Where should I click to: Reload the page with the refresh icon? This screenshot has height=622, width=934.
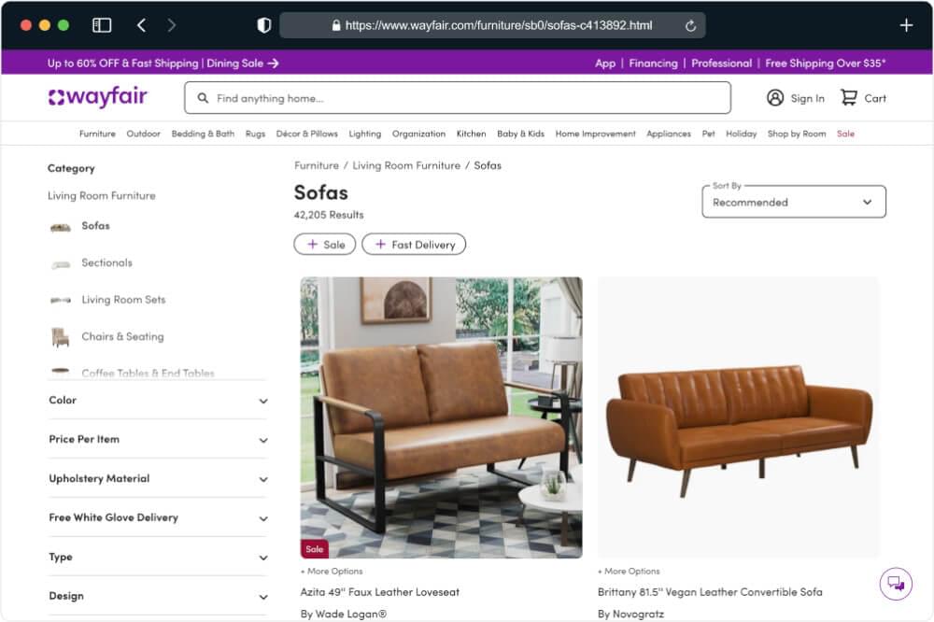690,25
